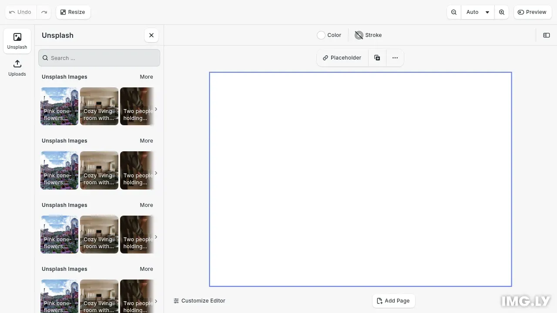Open the Color swatch picker
The width and height of the screenshot is (557, 313).
pyautogui.click(x=321, y=35)
